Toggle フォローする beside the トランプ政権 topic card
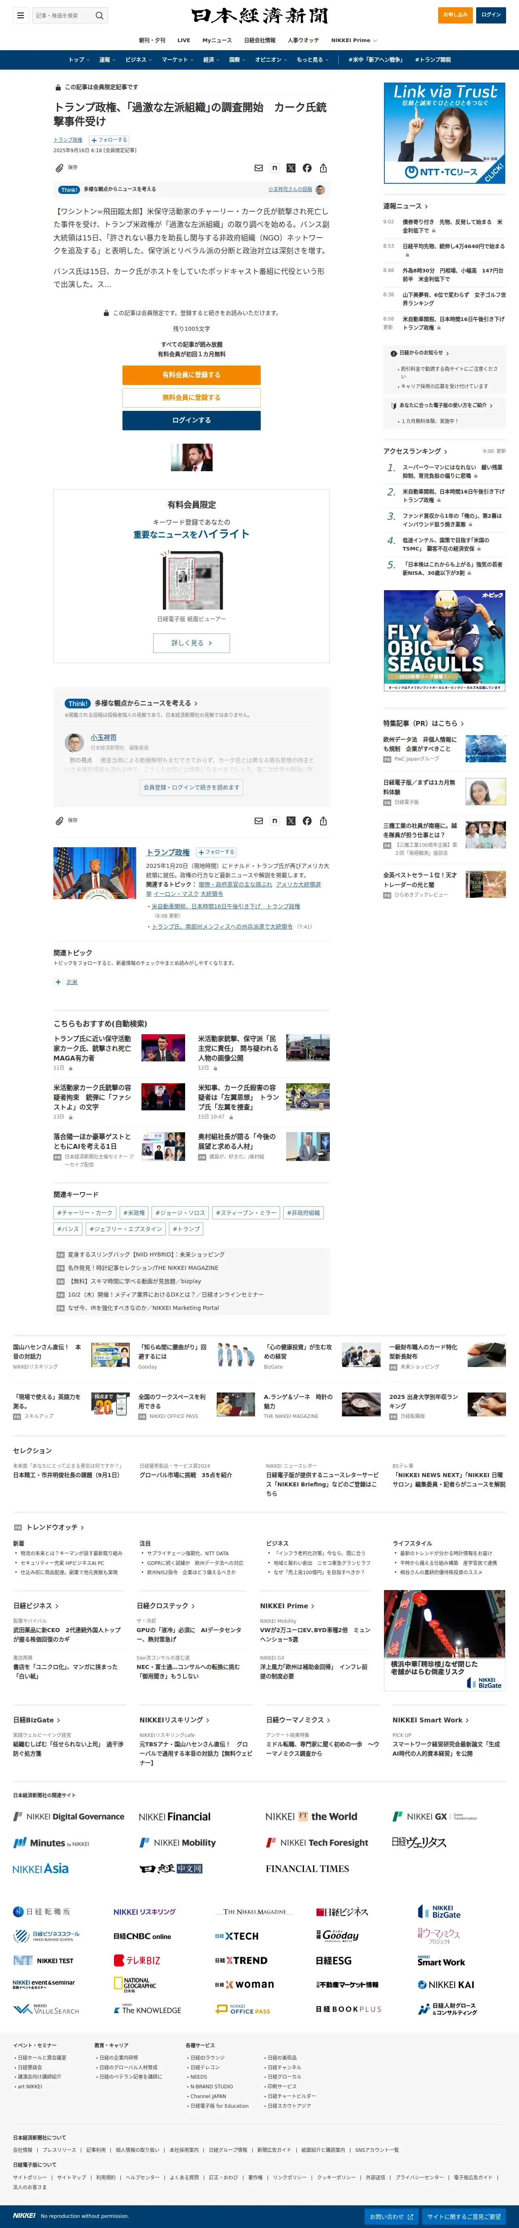 [x=215, y=852]
